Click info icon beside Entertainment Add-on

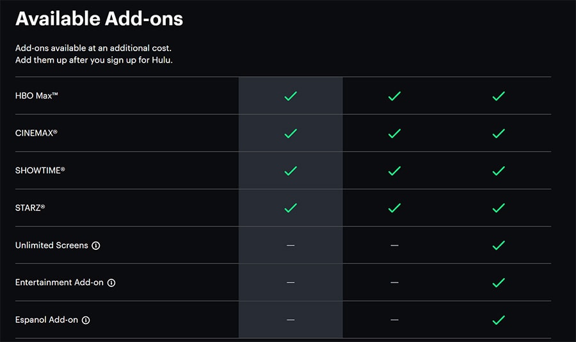[111, 283]
